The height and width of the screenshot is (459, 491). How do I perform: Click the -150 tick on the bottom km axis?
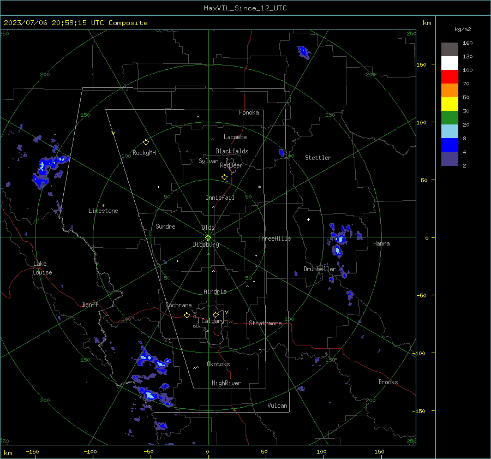[x=33, y=452]
